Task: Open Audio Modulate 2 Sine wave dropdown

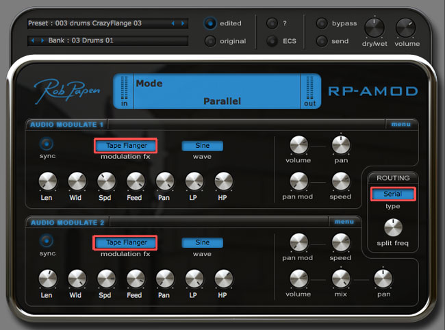Action: tap(203, 242)
